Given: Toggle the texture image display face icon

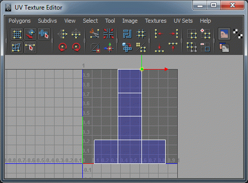Looking at the screenshot, I should [224, 34].
